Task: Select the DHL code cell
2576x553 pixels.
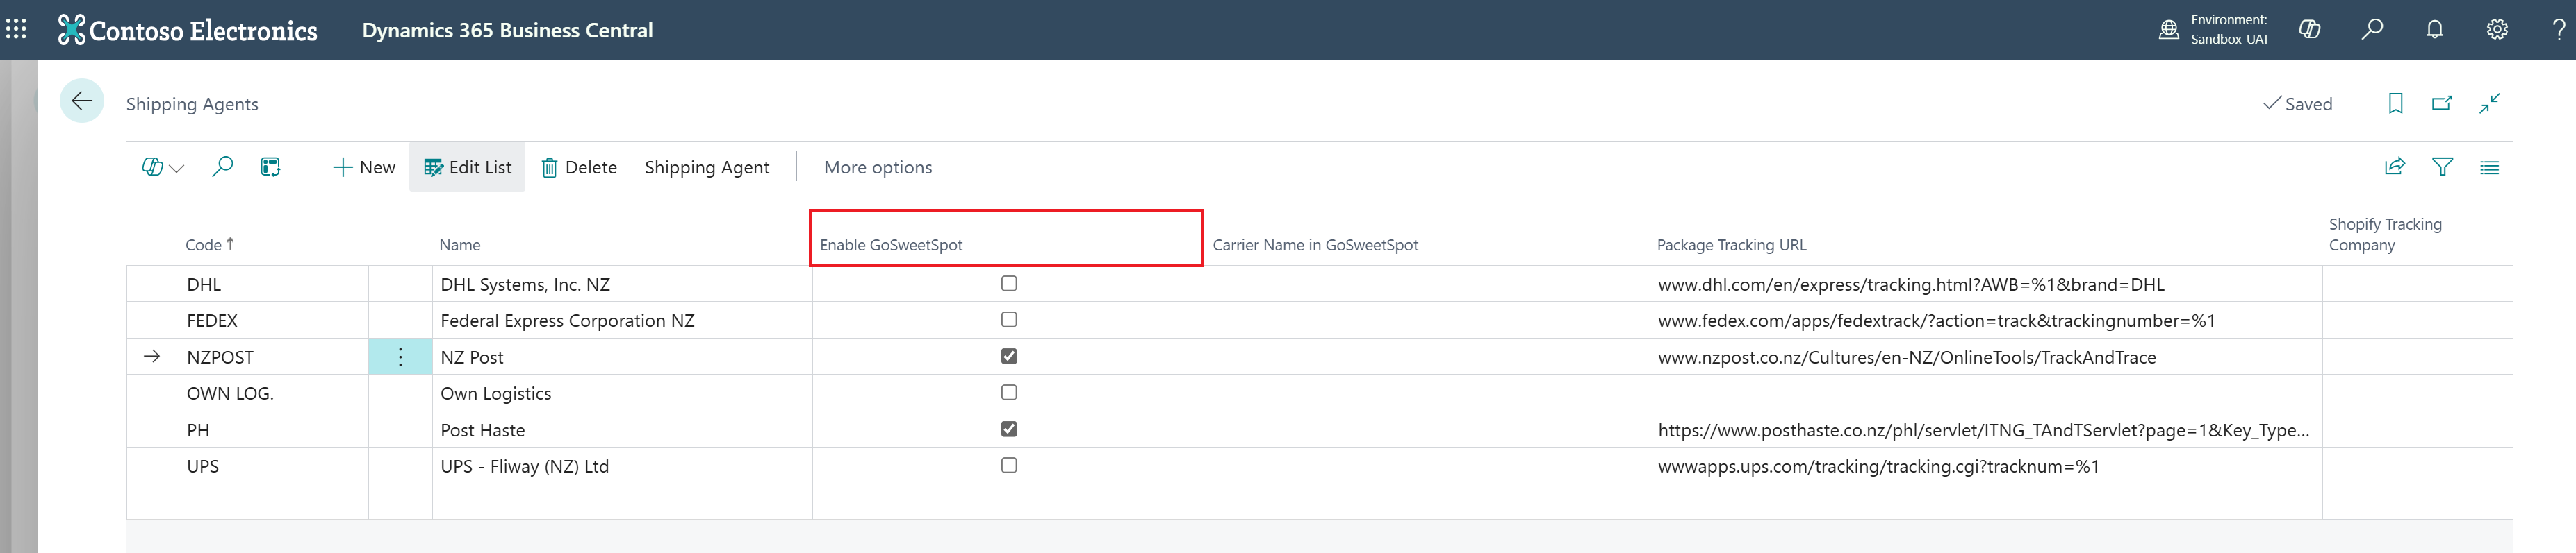Action: tap(273, 284)
